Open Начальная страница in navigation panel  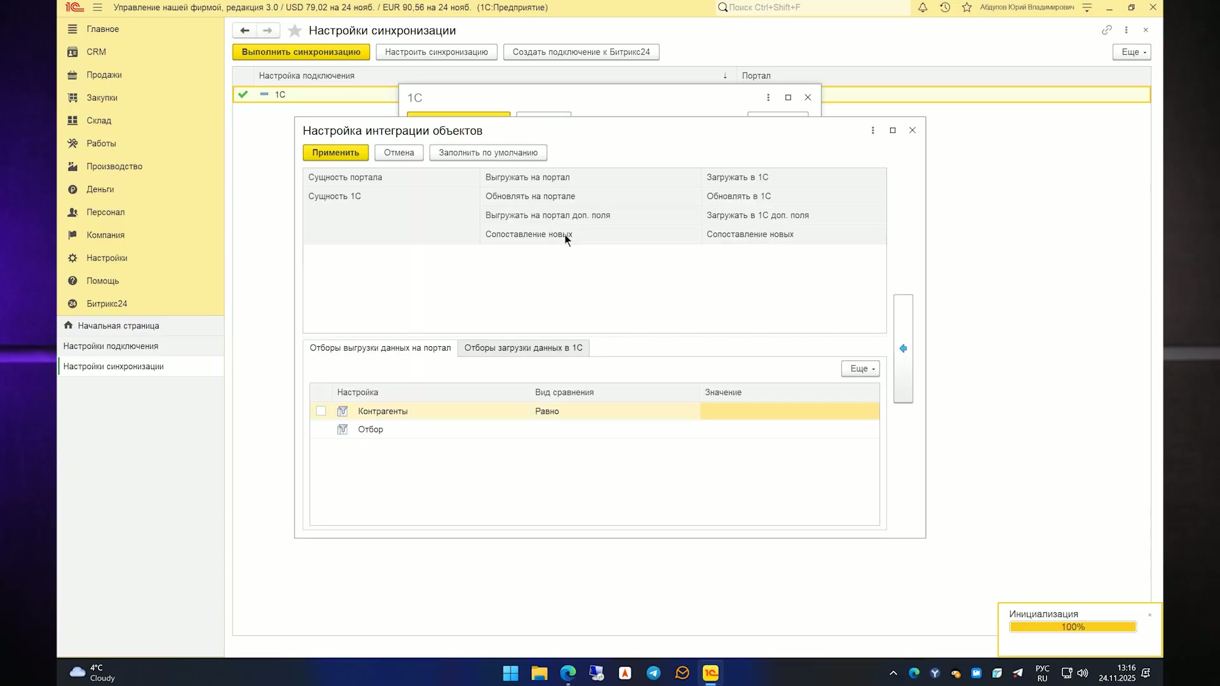point(118,326)
